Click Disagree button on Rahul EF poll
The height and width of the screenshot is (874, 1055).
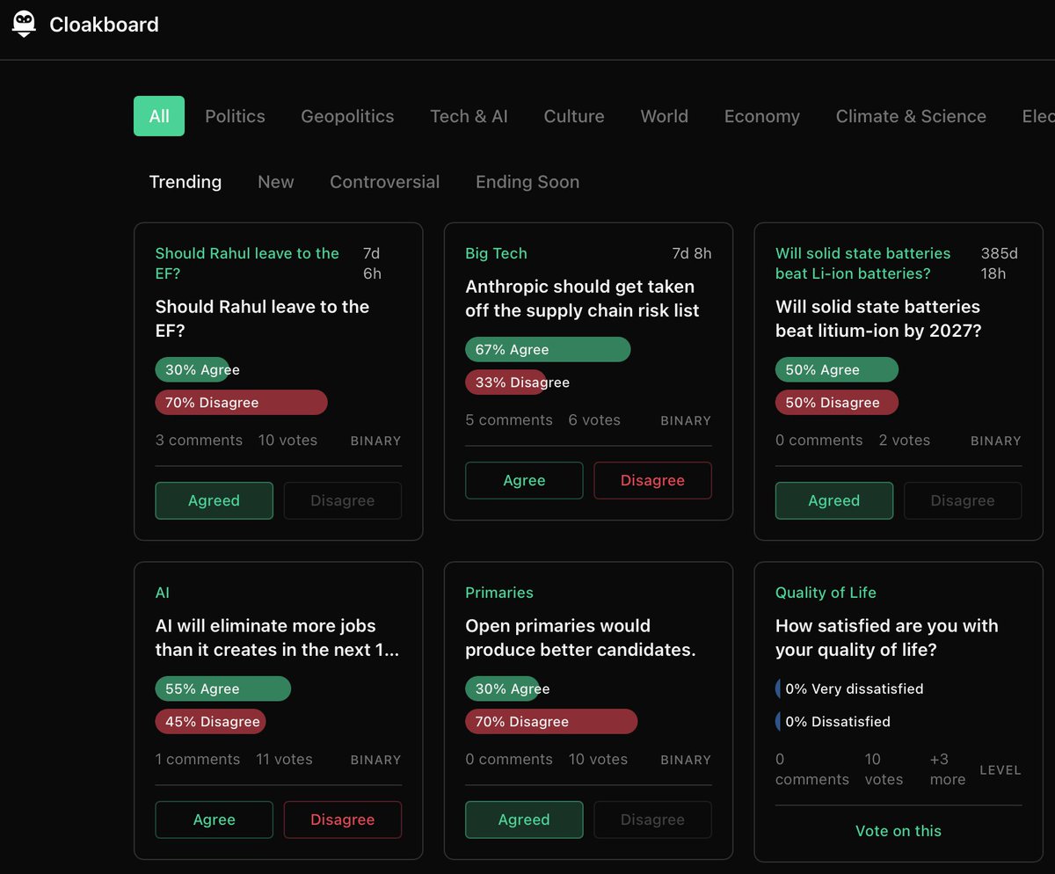342,500
